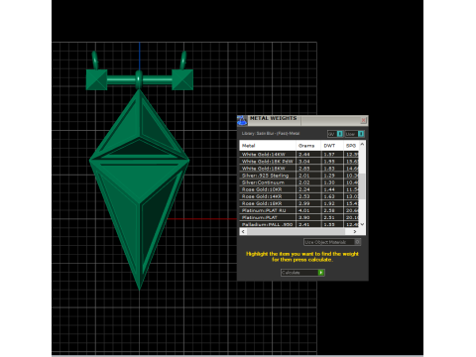Click the metal list scroll up arrow
The image size is (476, 357).
tap(362, 144)
